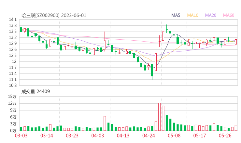The image size is (241, 143).
Task: Click the 13.2 price axis value
Action: pyautogui.click(x=13, y=37)
